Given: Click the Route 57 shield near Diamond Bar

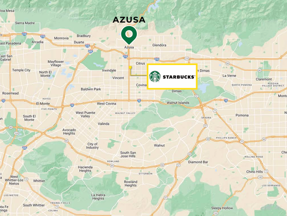Looking at the screenshot, I should [178, 165].
